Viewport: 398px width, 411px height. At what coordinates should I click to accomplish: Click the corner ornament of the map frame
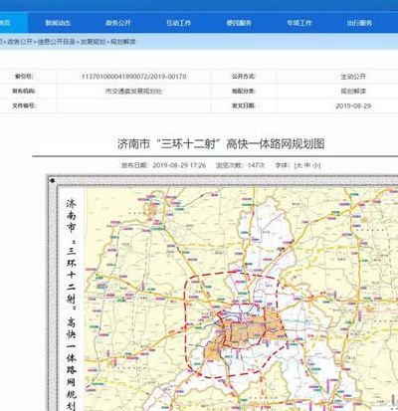click(52, 180)
